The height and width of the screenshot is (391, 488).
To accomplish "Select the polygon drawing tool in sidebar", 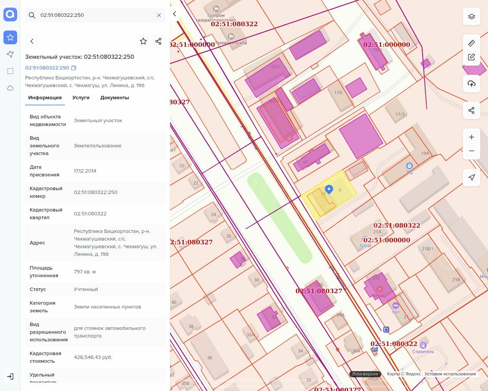I will coord(10,54).
